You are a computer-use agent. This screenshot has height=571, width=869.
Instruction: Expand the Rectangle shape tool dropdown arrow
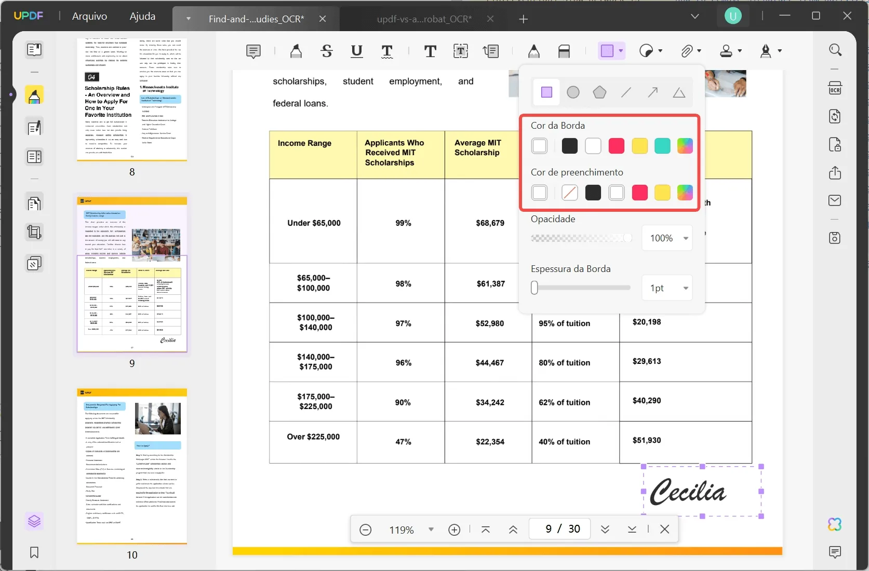(x=621, y=51)
